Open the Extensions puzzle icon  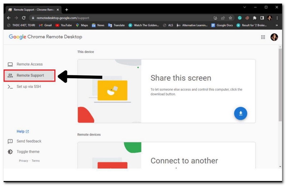[x=255, y=18]
